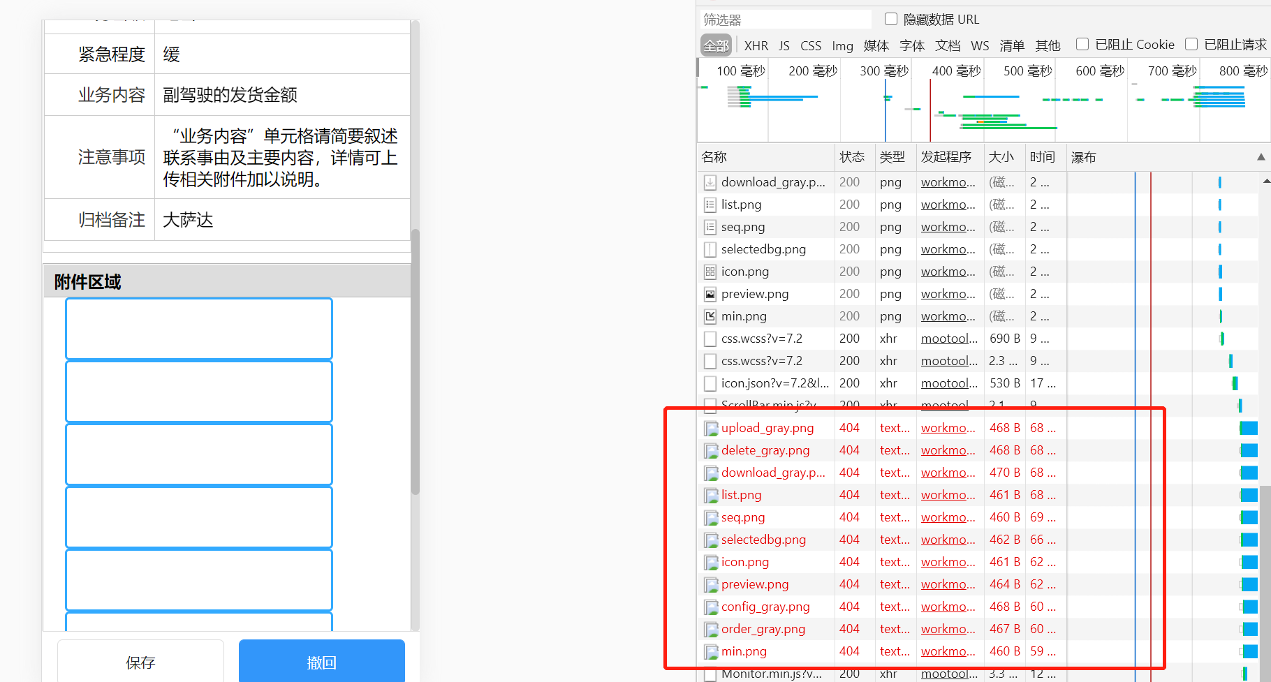Open the initiator link of upload_gray.png
The width and height of the screenshot is (1271, 682).
948,428
